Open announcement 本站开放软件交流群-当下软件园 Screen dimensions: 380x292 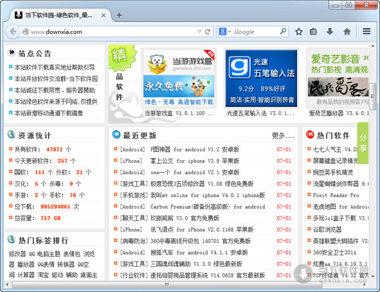(56, 79)
